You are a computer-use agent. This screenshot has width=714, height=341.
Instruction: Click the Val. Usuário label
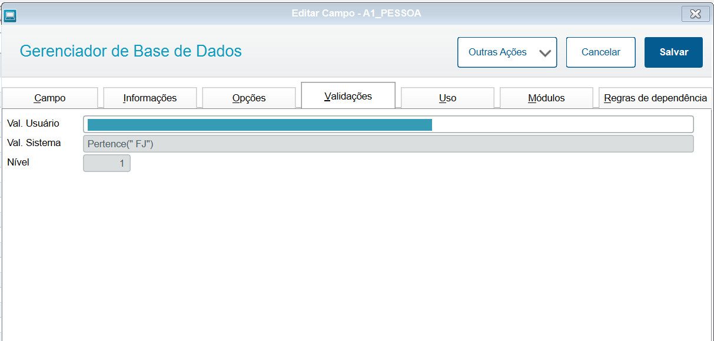coord(33,124)
